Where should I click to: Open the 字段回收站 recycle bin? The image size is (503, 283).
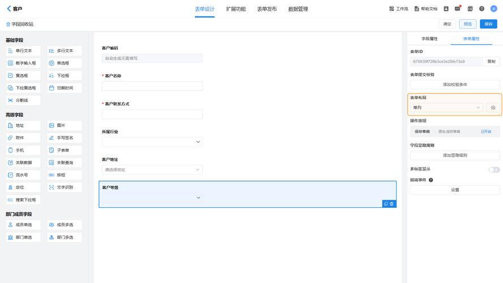pyautogui.click(x=20, y=24)
